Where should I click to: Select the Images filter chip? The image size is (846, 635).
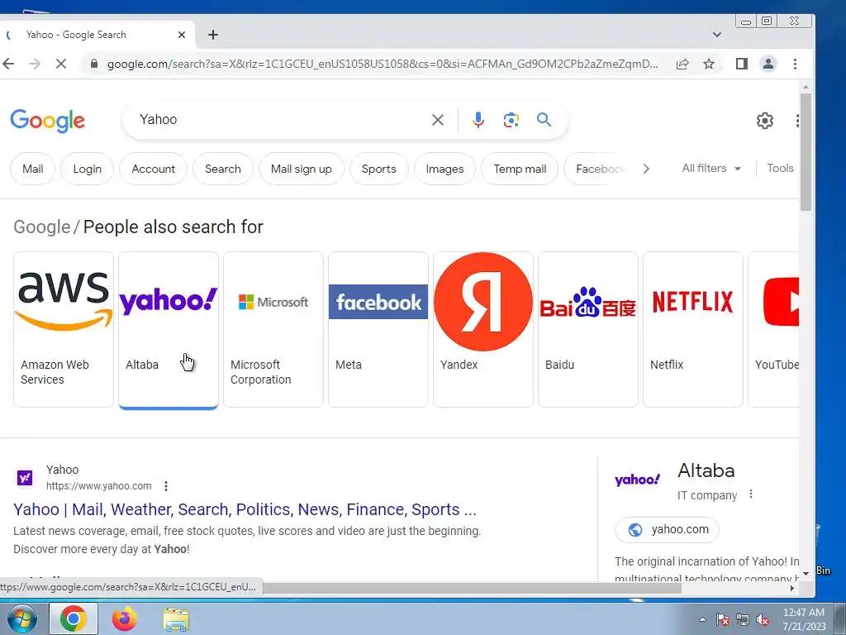click(x=444, y=169)
